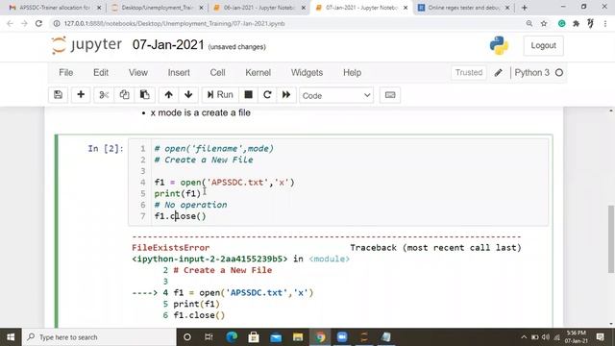Screen dimensions: 615x346
Task: Open Mail app from taskbar
Action: pyautogui.click(x=276, y=337)
